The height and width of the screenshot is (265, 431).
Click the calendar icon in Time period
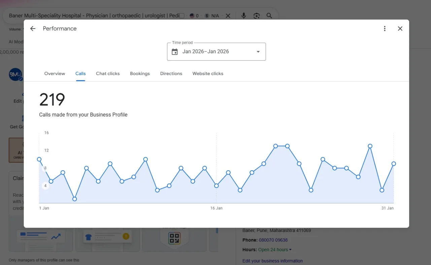tap(174, 52)
